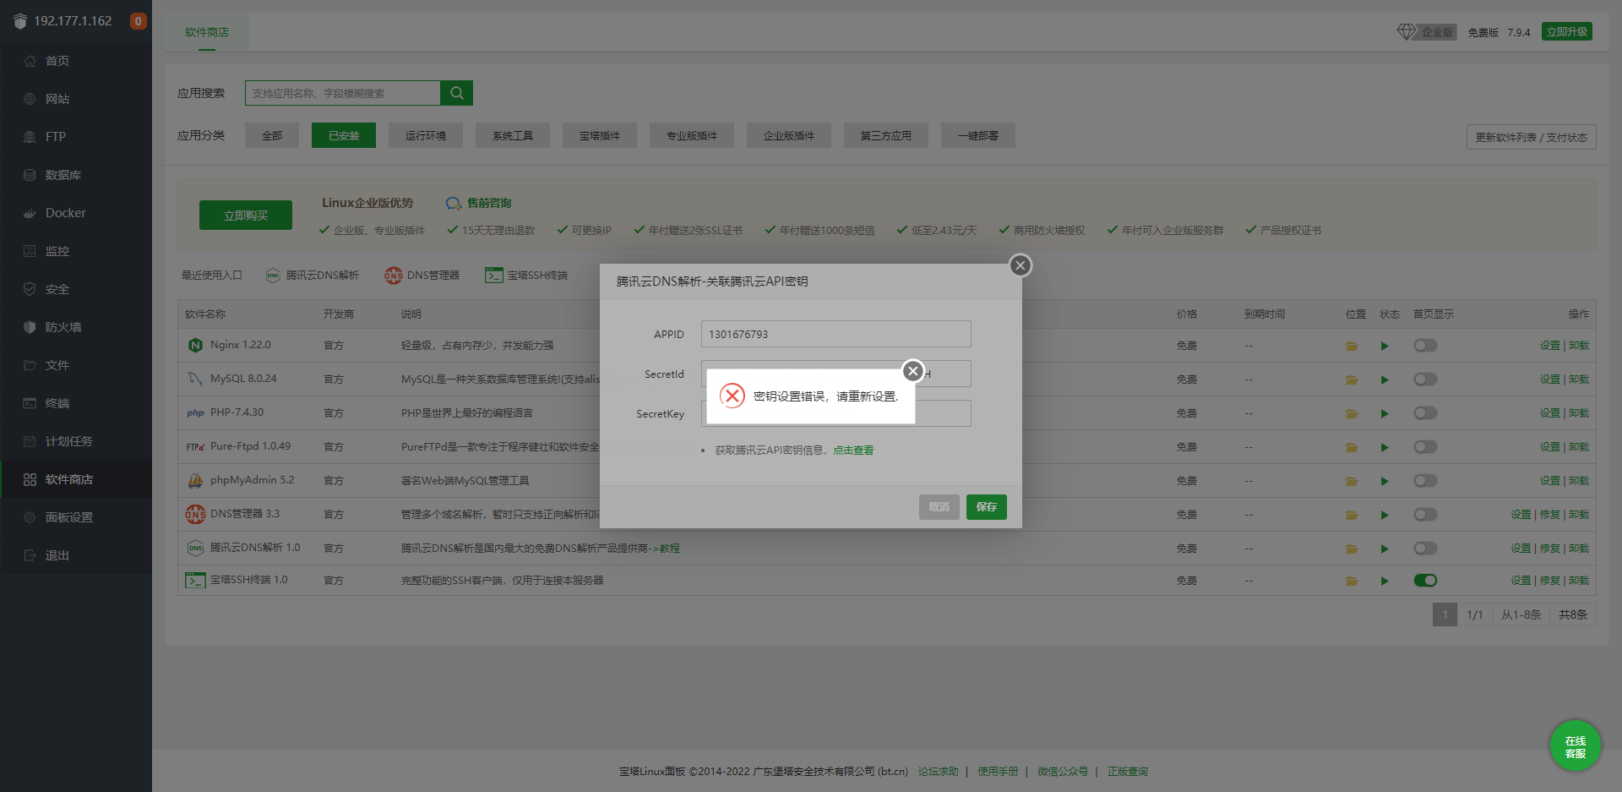Open the 宝塔SSH终端 recent shortcut
This screenshot has height=792, width=1622.
[x=526, y=276]
